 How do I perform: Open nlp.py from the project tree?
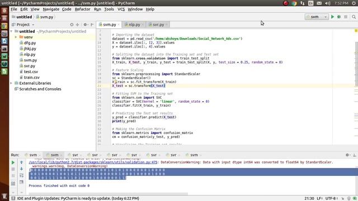30,55
